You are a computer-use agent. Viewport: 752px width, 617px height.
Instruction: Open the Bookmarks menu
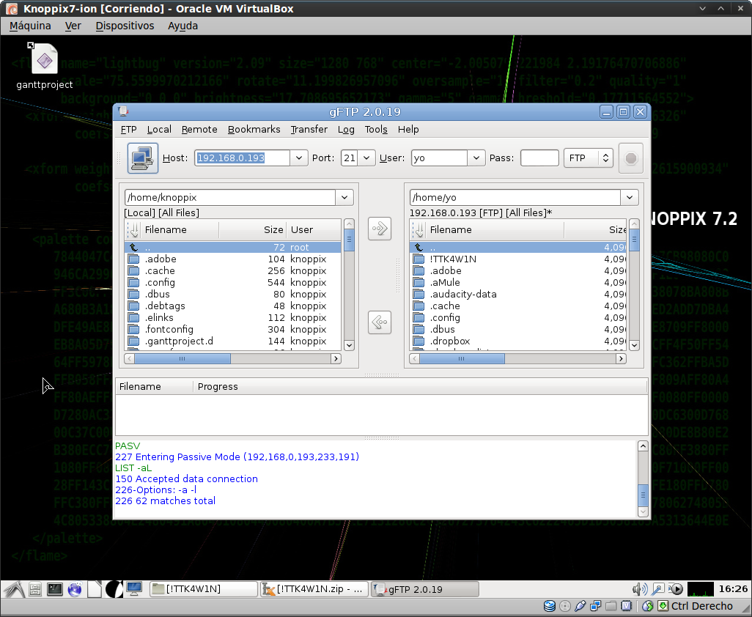click(x=254, y=129)
